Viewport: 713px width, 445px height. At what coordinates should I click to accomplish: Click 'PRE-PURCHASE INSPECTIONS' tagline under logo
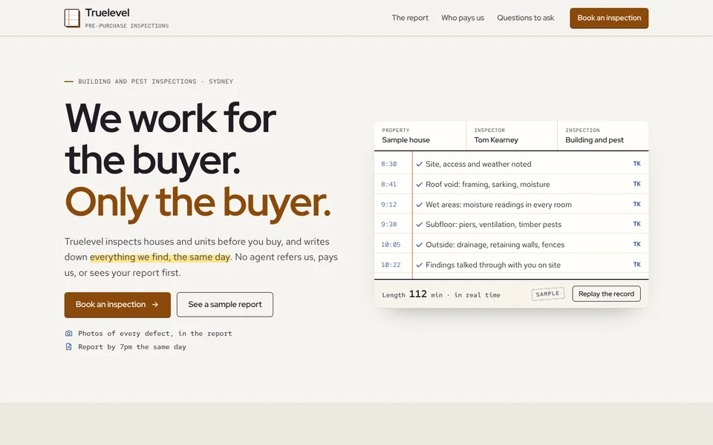(x=127, y=26)
